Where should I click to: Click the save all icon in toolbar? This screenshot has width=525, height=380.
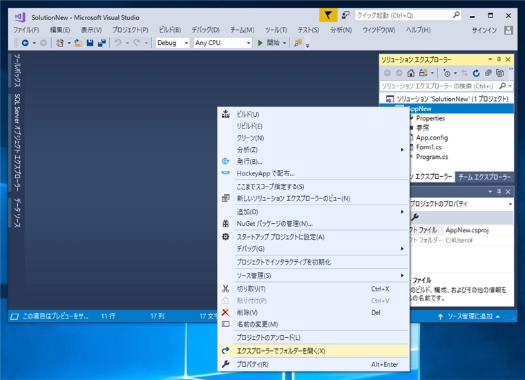[x=102, y=43]
